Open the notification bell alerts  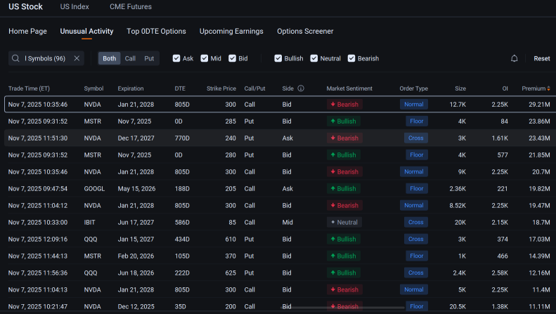pyautogui.click(x=515, y=58)
